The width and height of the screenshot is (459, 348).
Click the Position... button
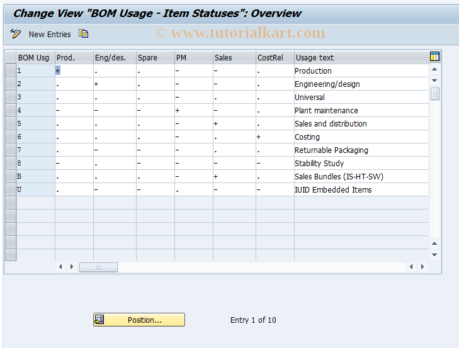(139, 320)
